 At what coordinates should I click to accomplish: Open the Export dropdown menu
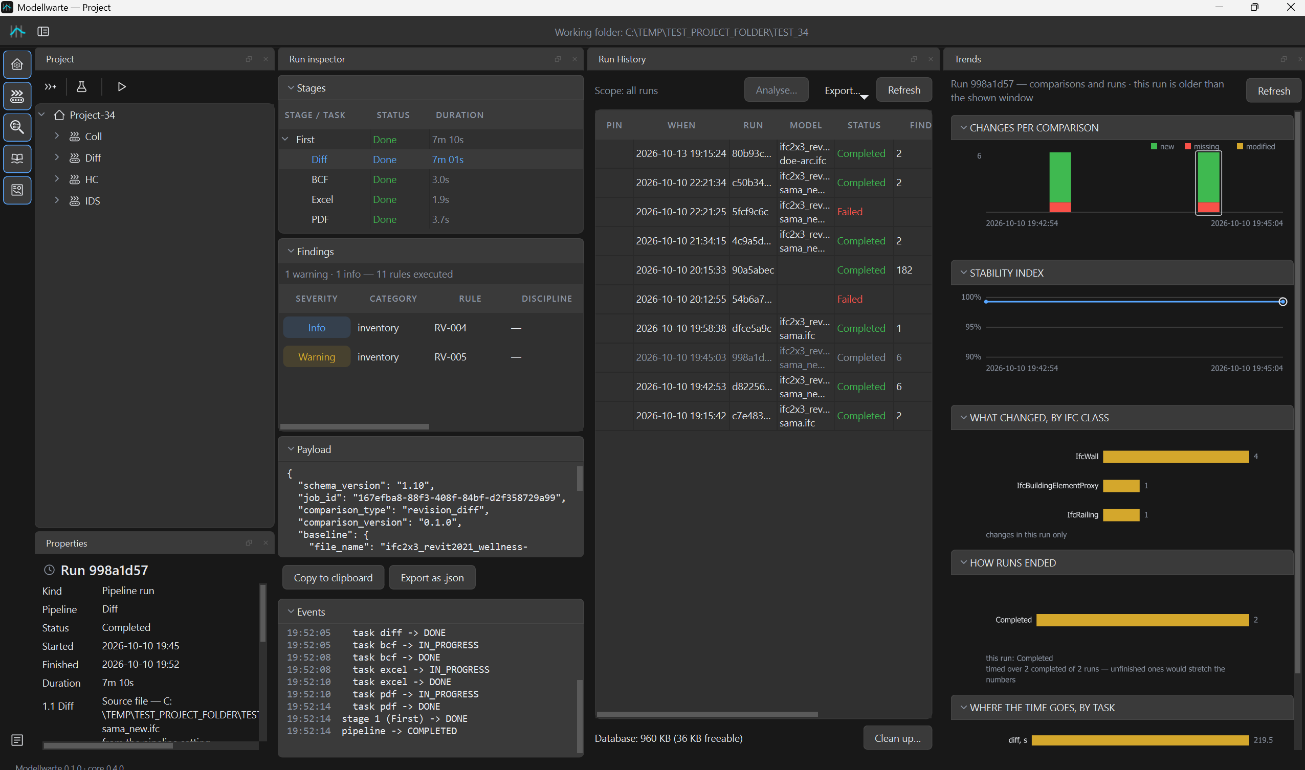tap(846, 90)
